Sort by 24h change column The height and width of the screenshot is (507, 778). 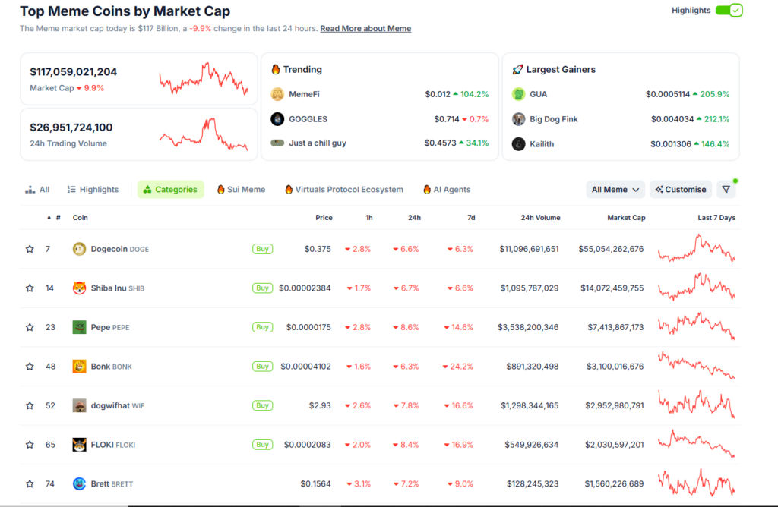(414, 218)
